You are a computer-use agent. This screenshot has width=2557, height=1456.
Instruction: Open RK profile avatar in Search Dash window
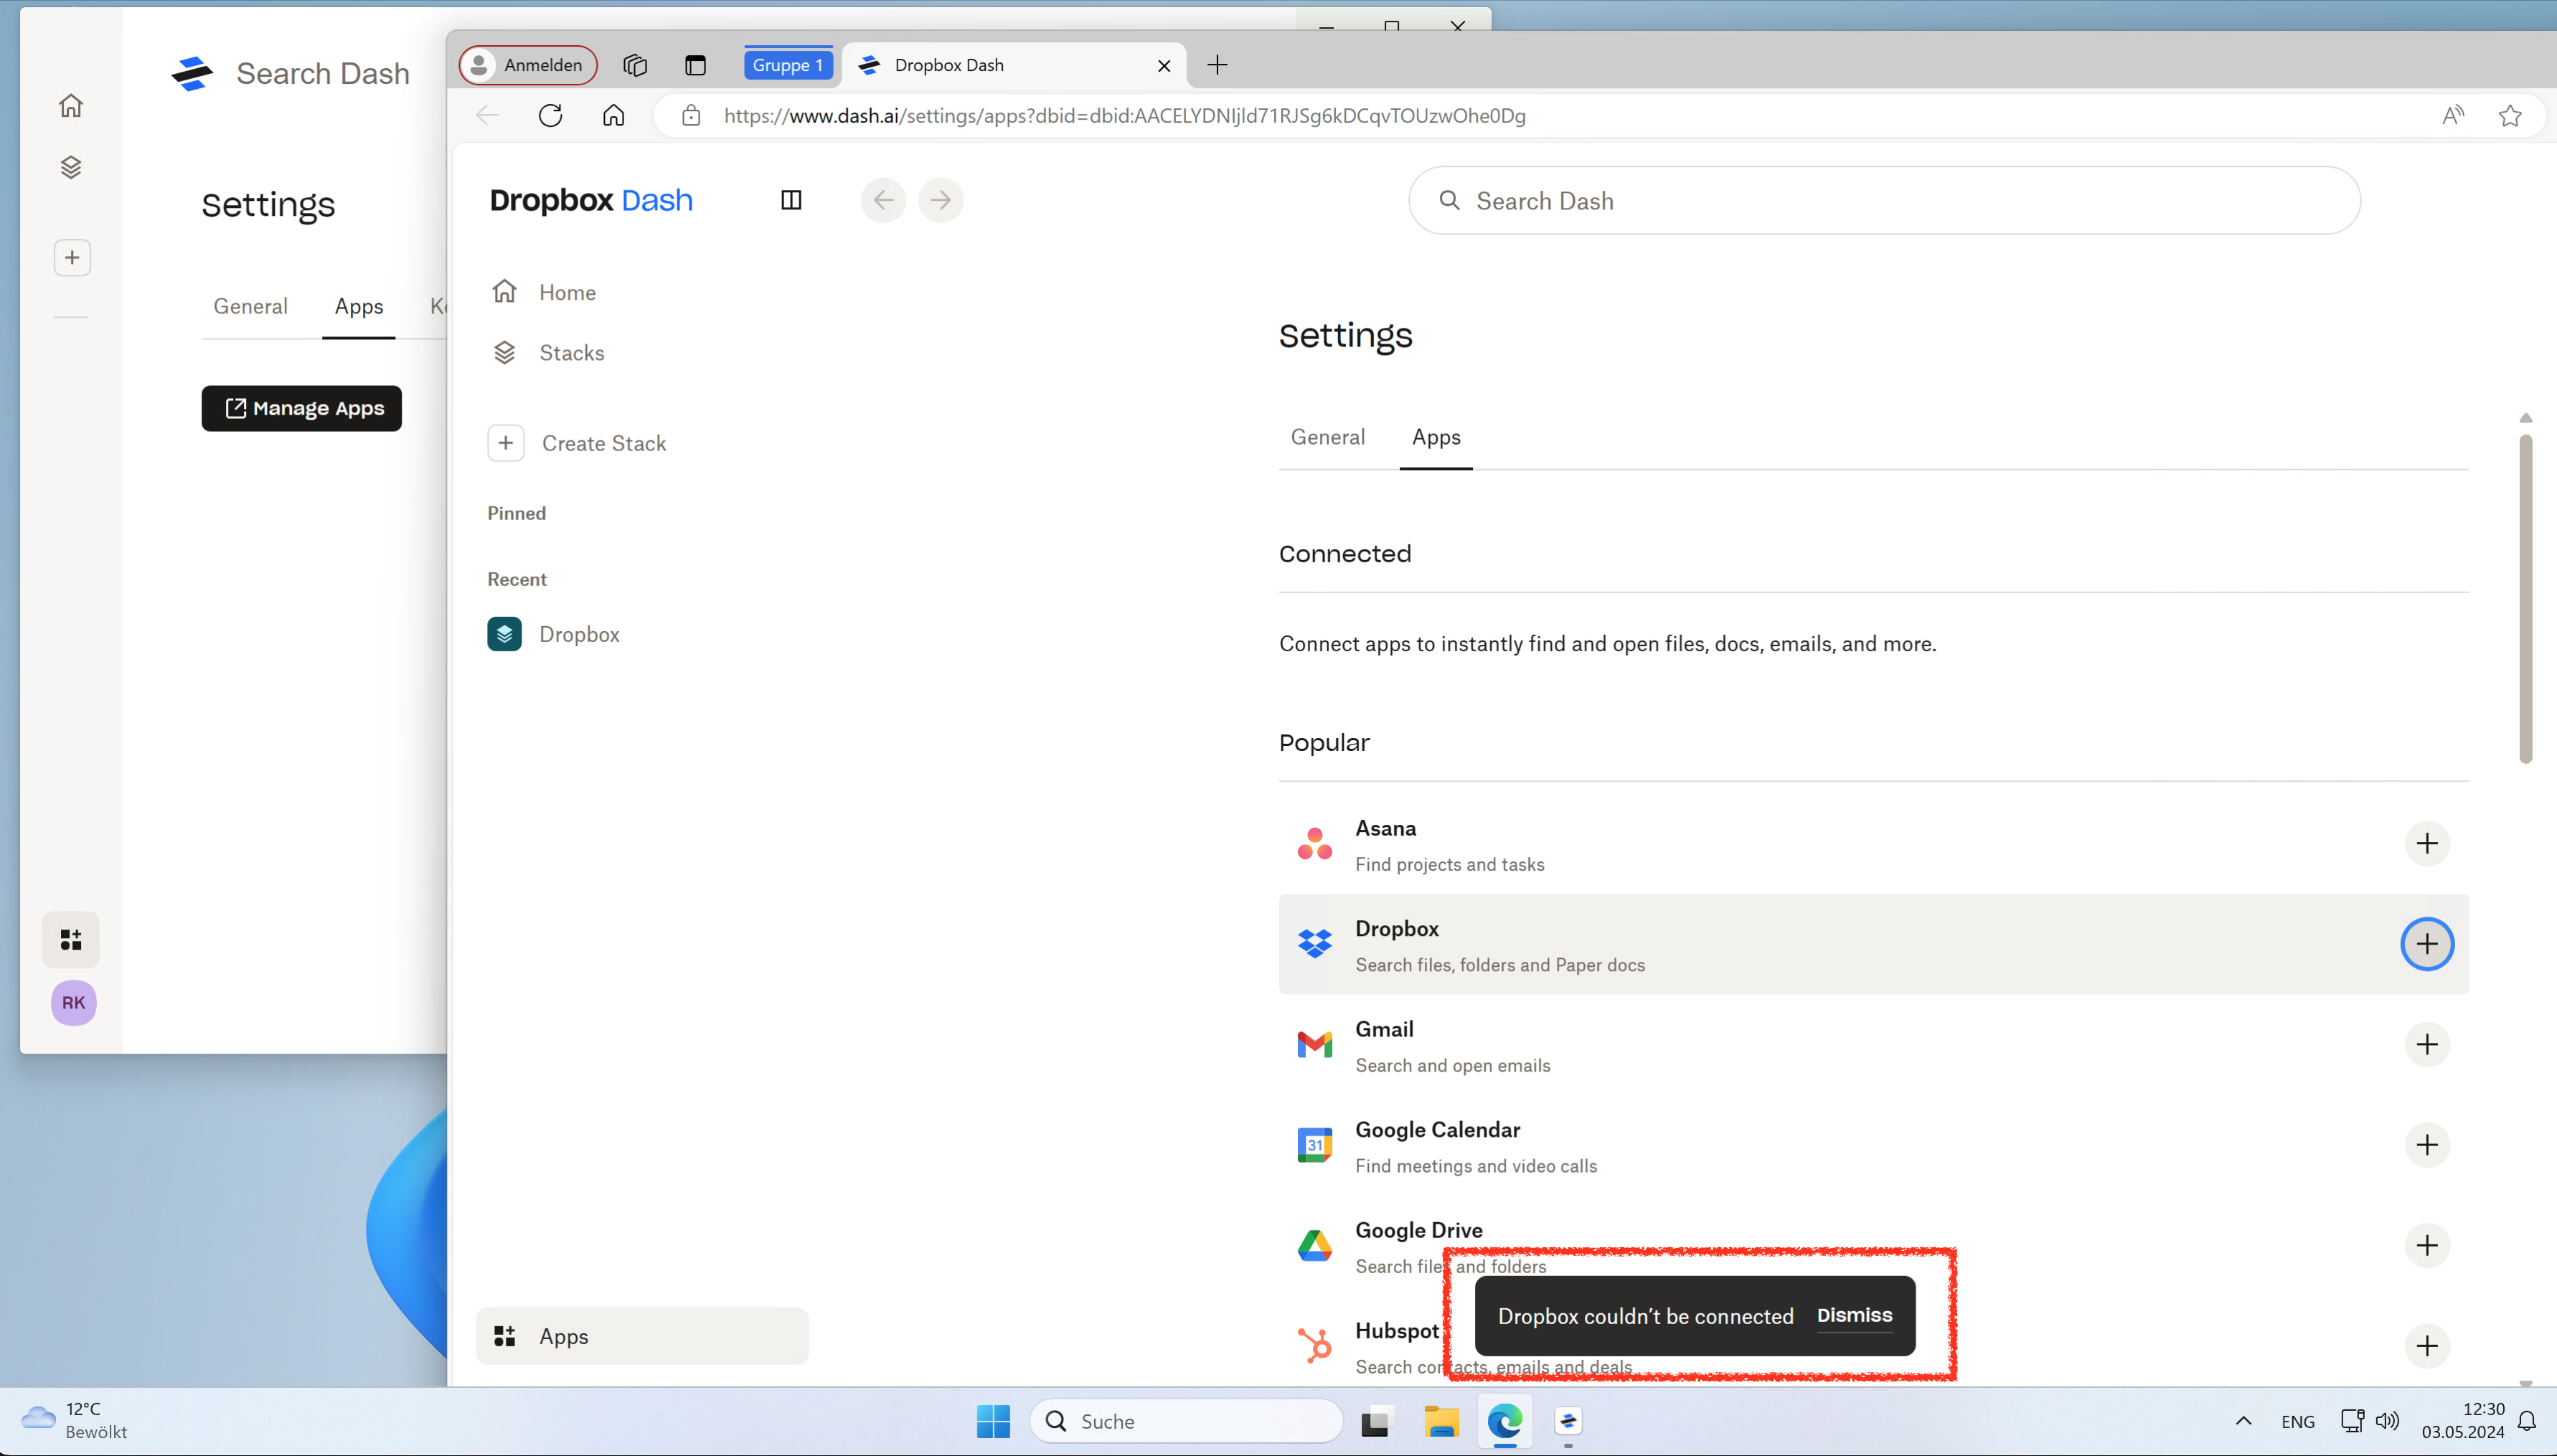(x=74, y=1002)
